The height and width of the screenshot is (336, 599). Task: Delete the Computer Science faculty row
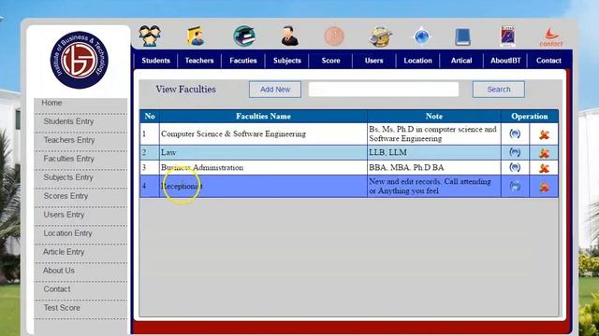[x=544, y=134]
